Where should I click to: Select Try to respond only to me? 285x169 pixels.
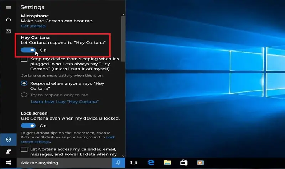pyautogui.click(x=24, y=95)
